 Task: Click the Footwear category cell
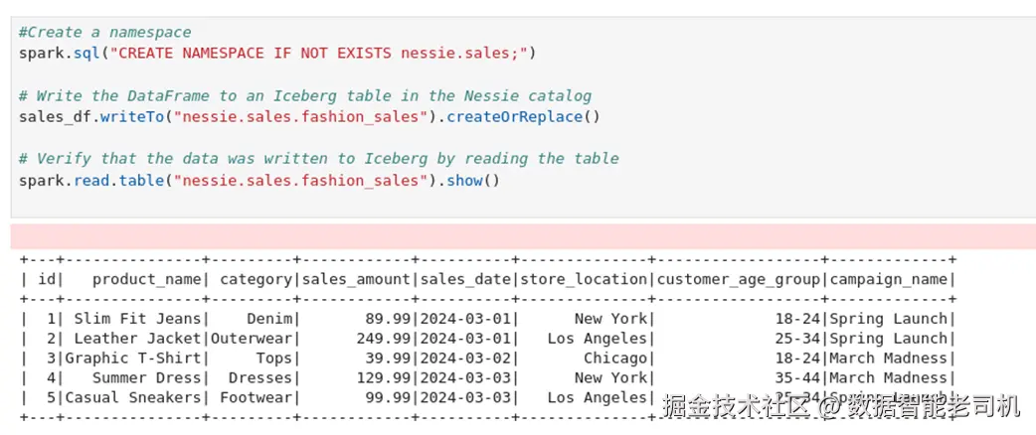[x=256, y=397]
